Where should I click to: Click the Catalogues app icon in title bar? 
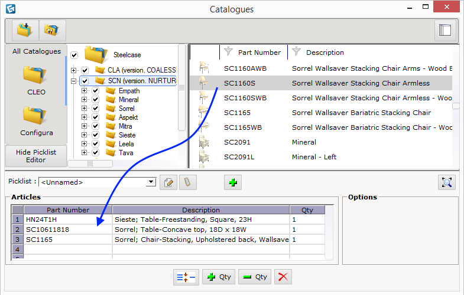coord(11,9)
